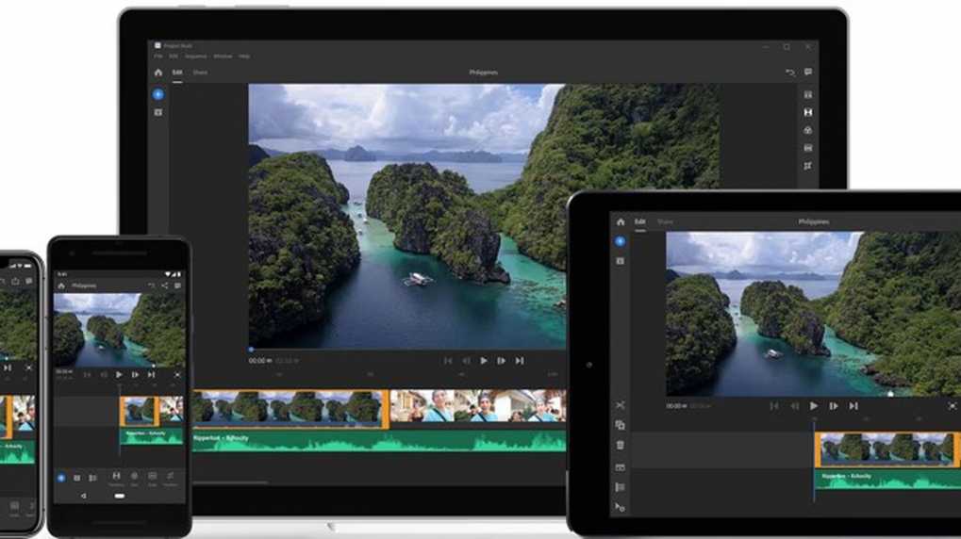Select the Edit tab on the laptop
Screen dimensions: 961x539
(177, 73)
